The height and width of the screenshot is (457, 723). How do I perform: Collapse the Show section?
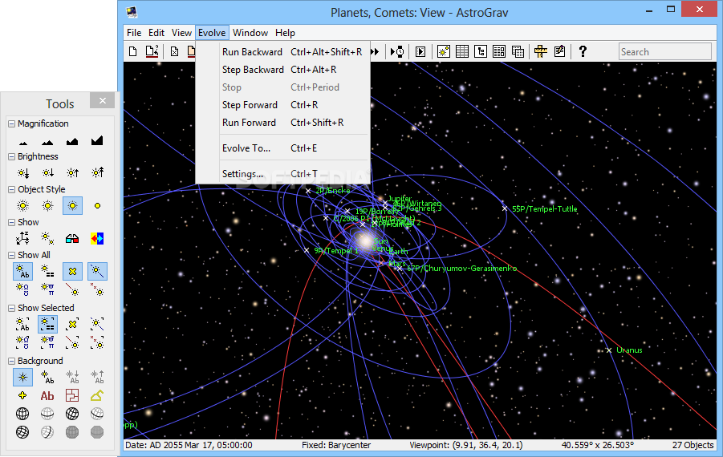(x=11, y=223)
